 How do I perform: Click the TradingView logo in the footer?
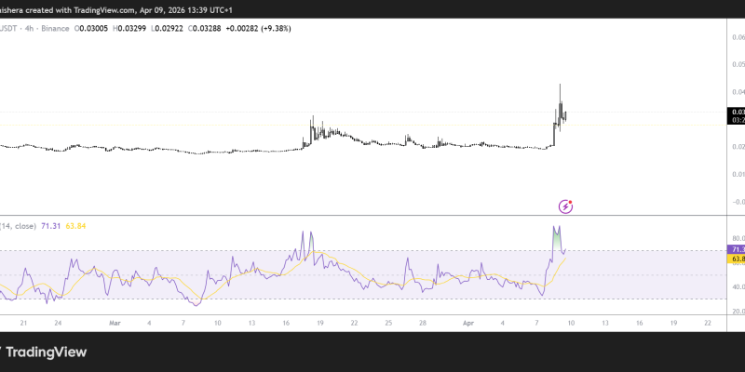coord(45,352)
